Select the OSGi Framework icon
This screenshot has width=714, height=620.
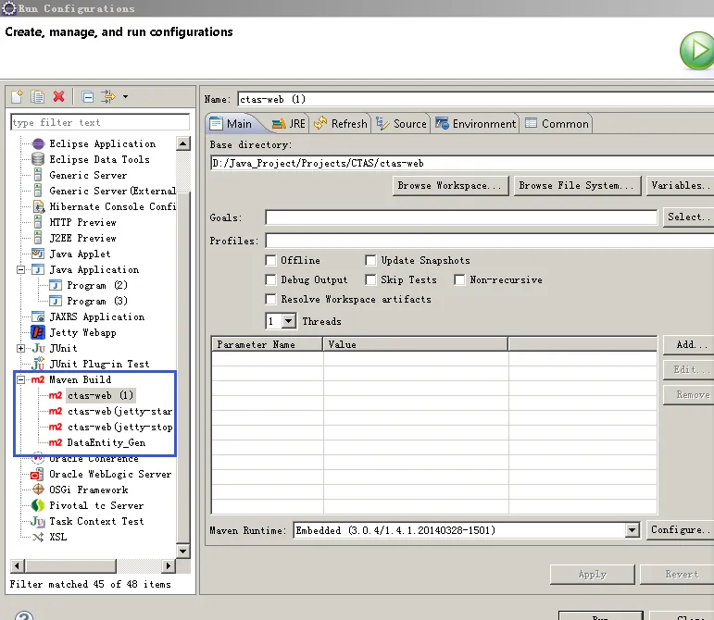[38, 490]
